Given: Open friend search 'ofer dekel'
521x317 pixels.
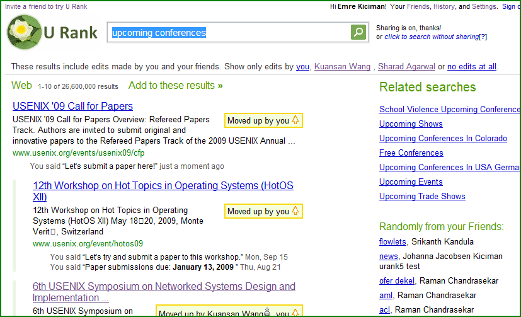Looking at the screenshot, I should 397,281.
